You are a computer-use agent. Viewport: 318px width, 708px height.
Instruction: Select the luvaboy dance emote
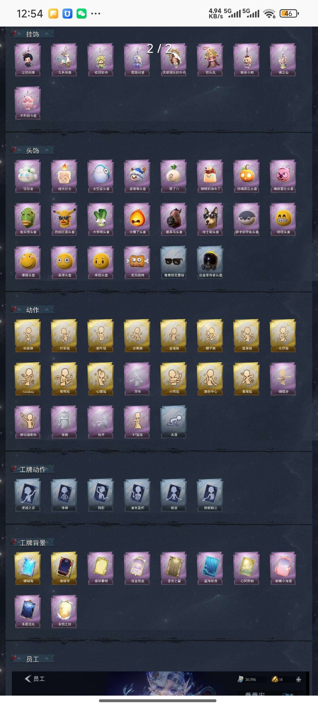pyautogui.click(x=28, y=379)
